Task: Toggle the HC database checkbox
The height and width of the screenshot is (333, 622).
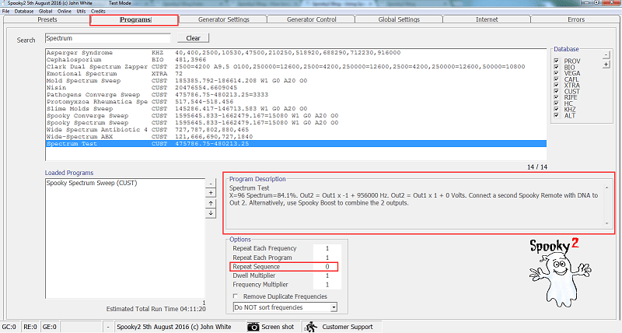Action: 556,103
